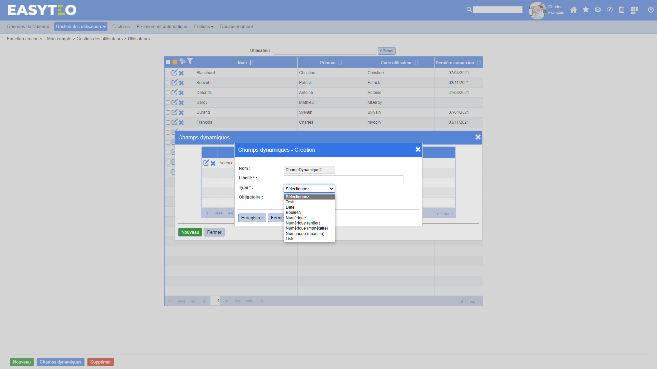This screenshot has width=657, height=369.
Task: Tick the checkbox for Durand row
Action: [x=168, y=113]
